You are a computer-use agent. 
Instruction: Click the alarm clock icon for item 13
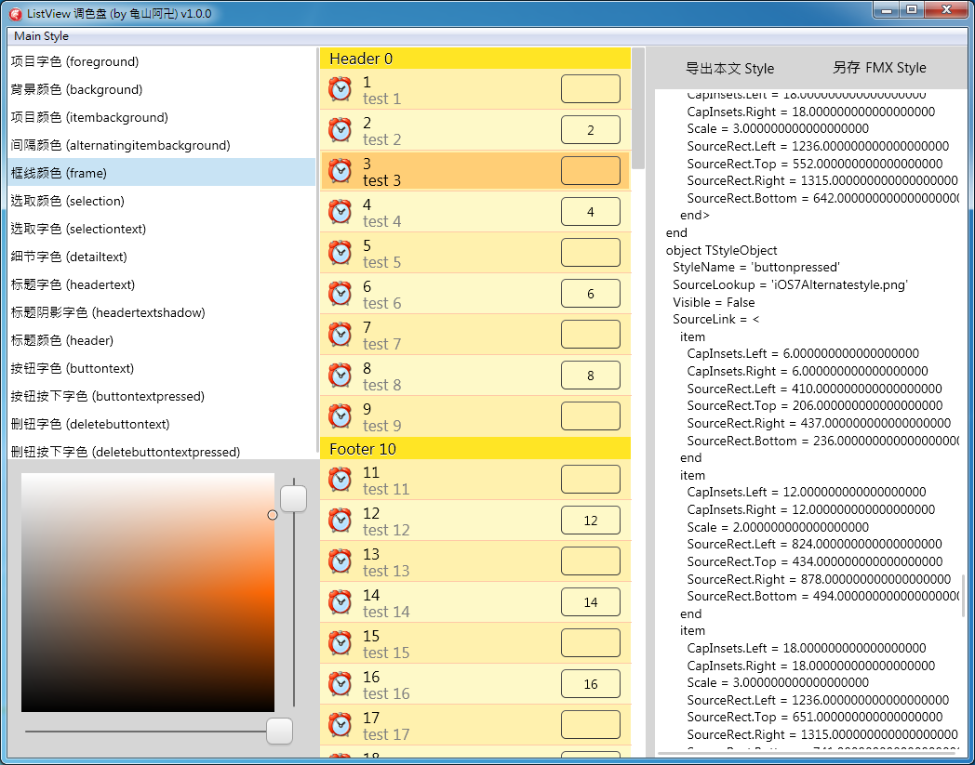341,561
